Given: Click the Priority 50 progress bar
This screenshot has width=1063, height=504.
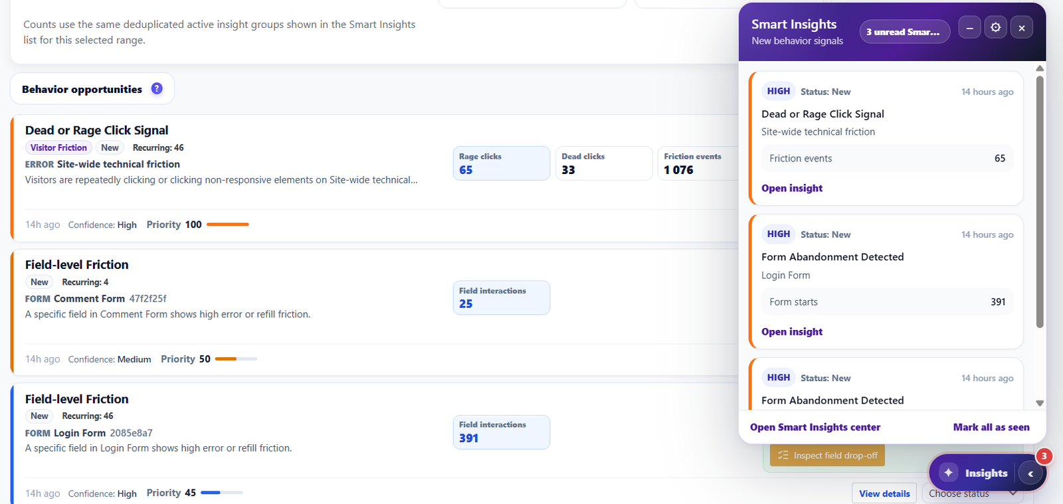Looking at the screenshot, I should click(236, 359).
